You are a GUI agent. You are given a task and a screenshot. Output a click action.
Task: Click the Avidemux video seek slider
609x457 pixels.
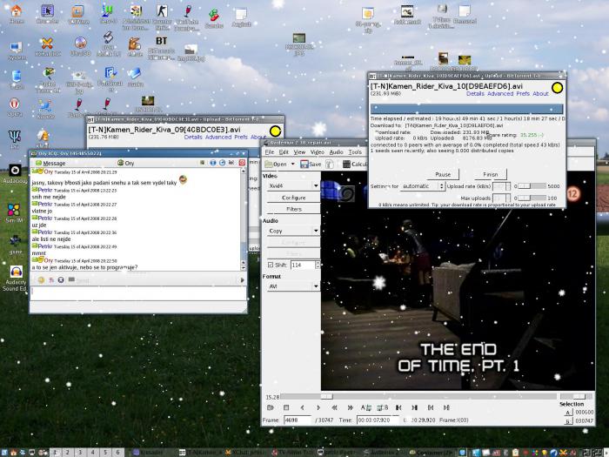tap(418, 396)
